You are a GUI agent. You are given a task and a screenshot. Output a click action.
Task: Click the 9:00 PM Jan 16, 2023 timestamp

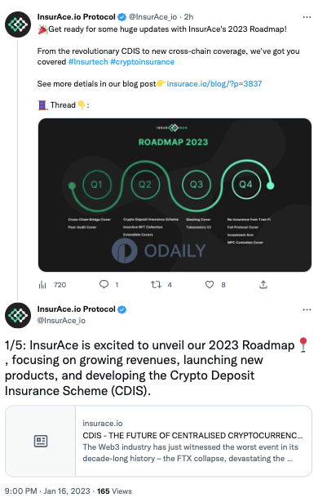47,491
